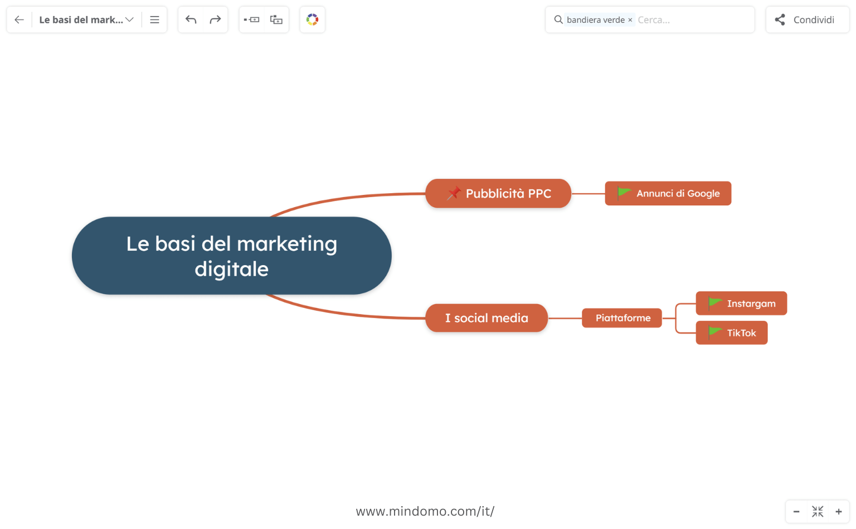
Task: Insert a new subtopic
Action: pyautogui.click(x=276, y=20)
